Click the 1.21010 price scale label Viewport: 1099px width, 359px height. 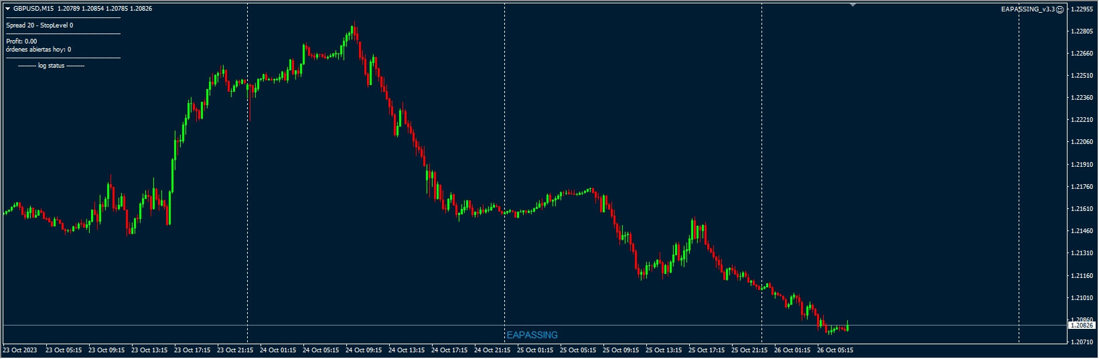tap(1083, 297)
